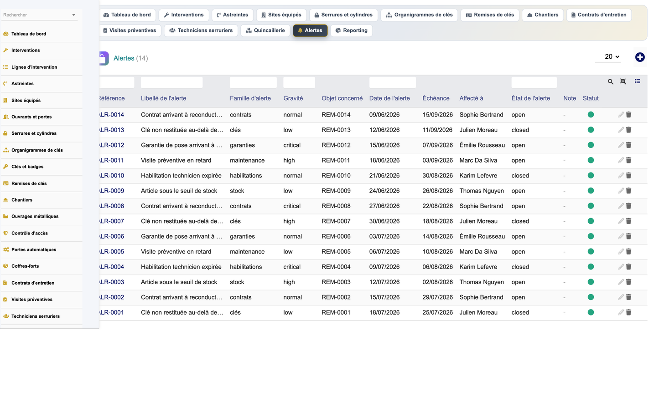
Task: Open the Reporting tab
Action: 351,31
